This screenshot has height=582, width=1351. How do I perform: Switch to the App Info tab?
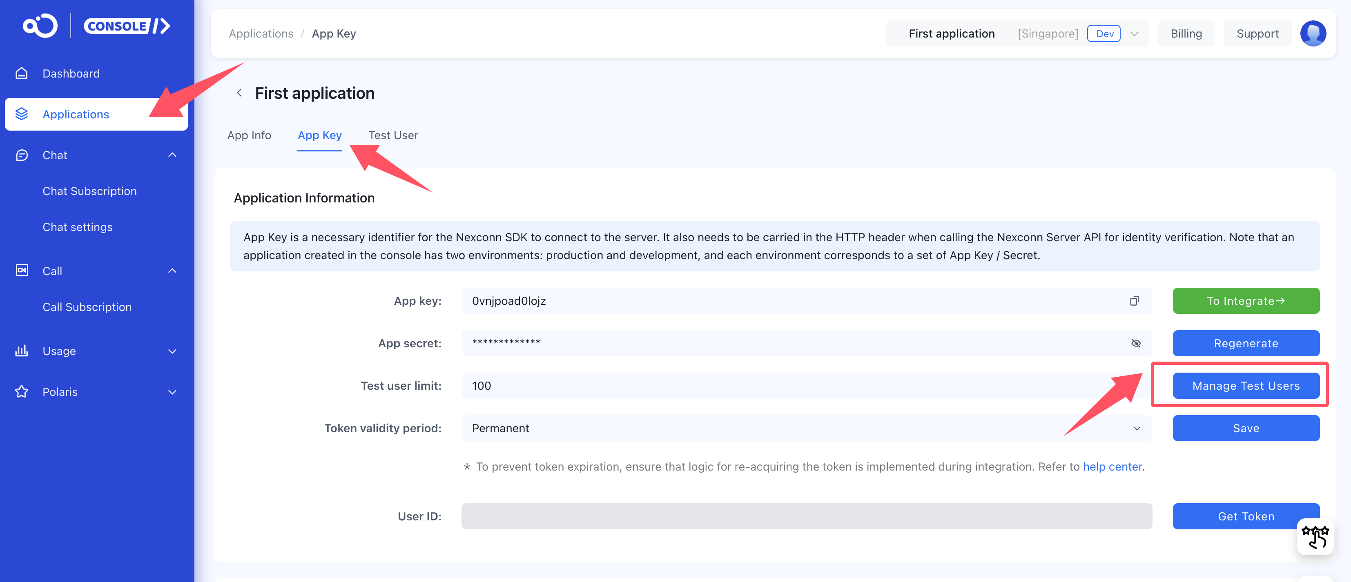(249, 135)
